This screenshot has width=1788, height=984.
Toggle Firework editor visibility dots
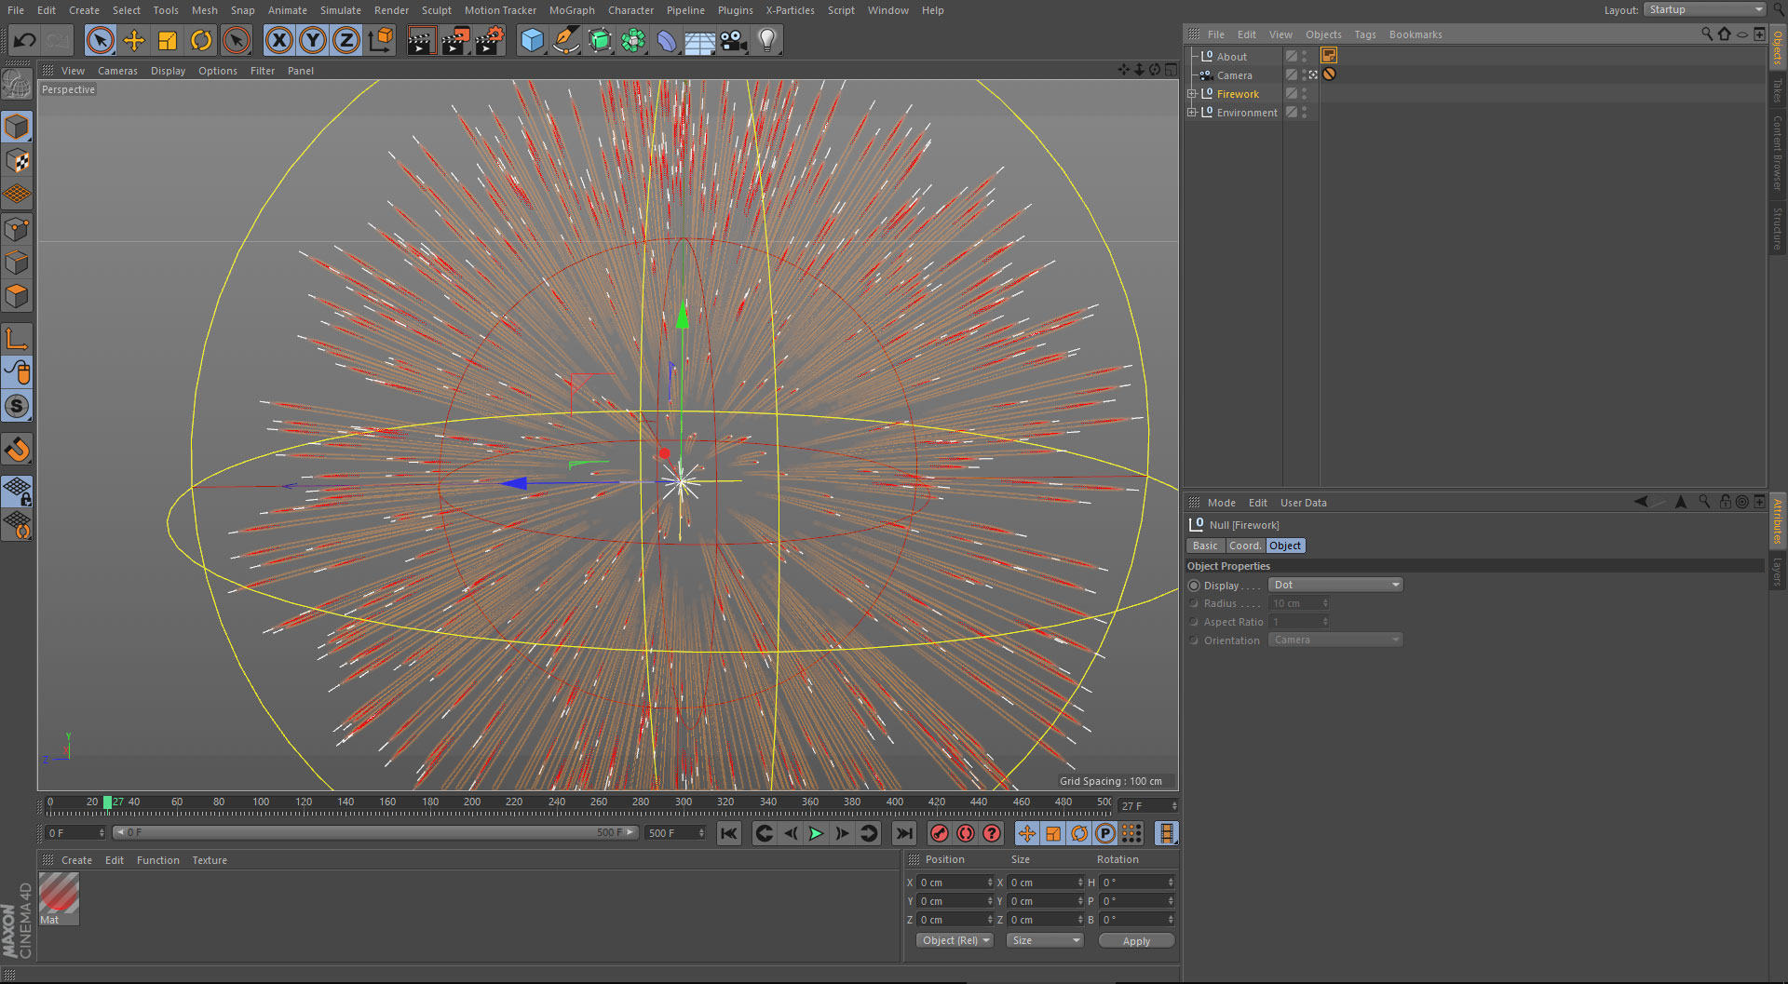(1305, 93)
